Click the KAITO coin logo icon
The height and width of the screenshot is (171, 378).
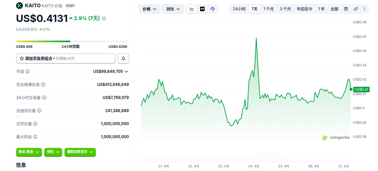[19, 5]
